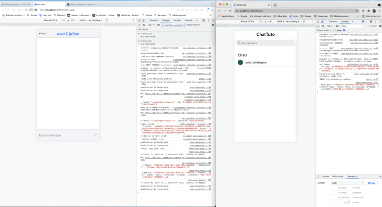Switch to Elements tab in right DevTools

click(333, 22)
